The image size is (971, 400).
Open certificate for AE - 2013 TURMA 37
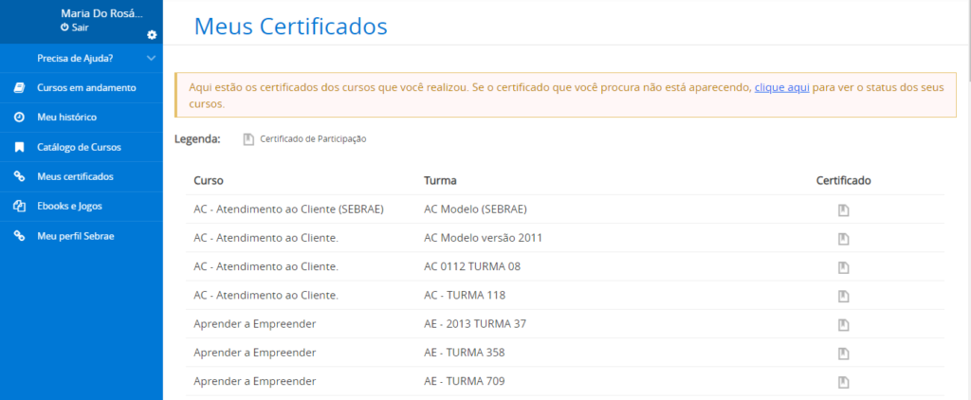pos(843,325)
